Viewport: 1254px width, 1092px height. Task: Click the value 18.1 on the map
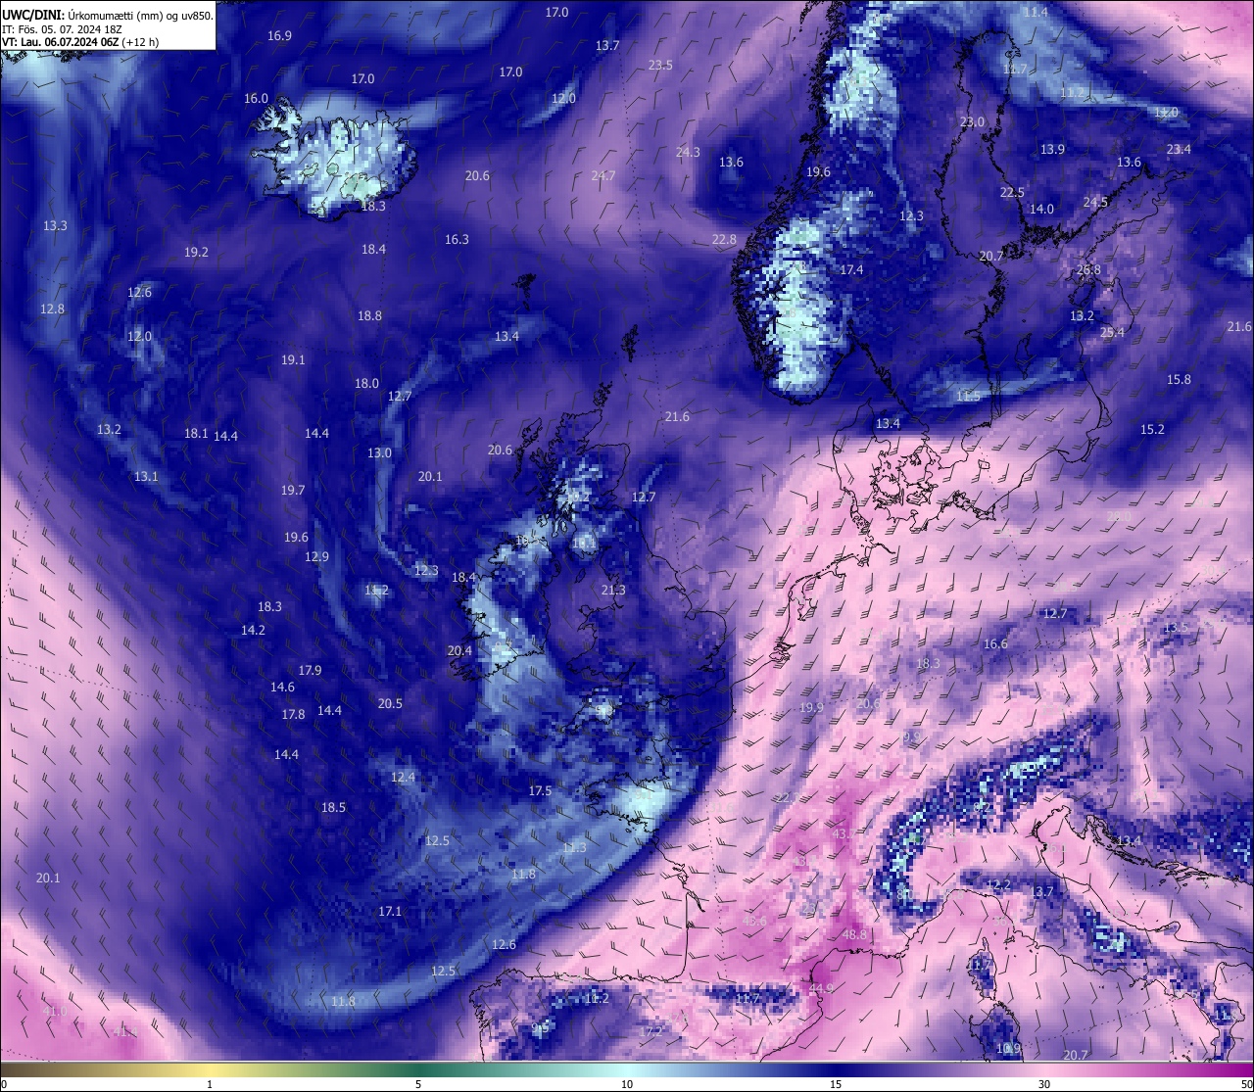click(196, 433)
